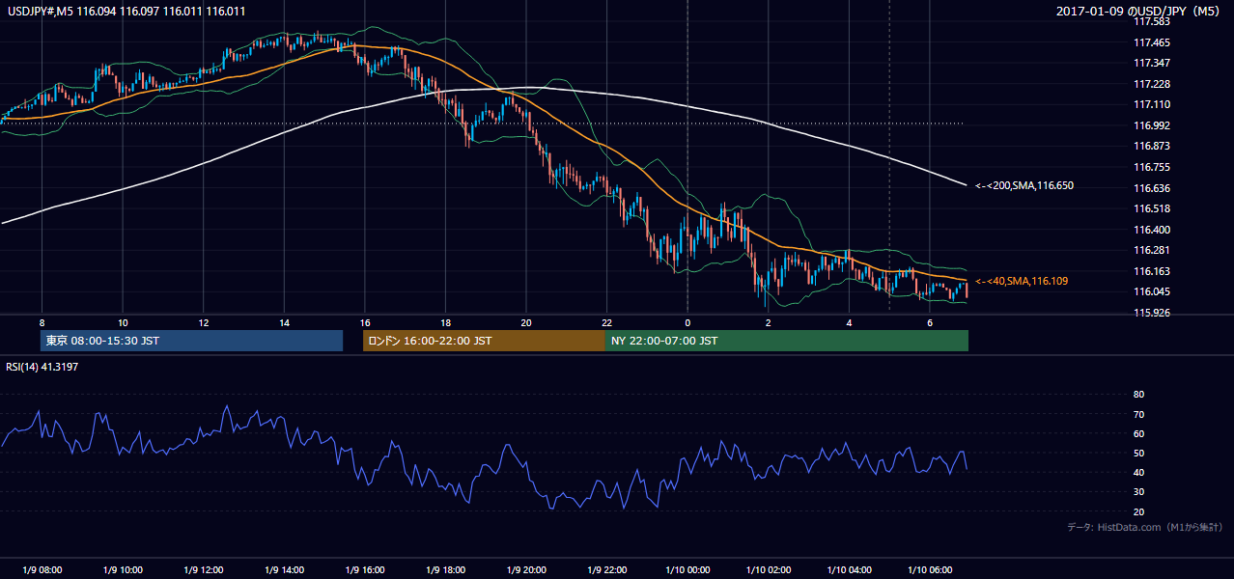Click the データ: HistData.com source credit

coord(1145,527)
